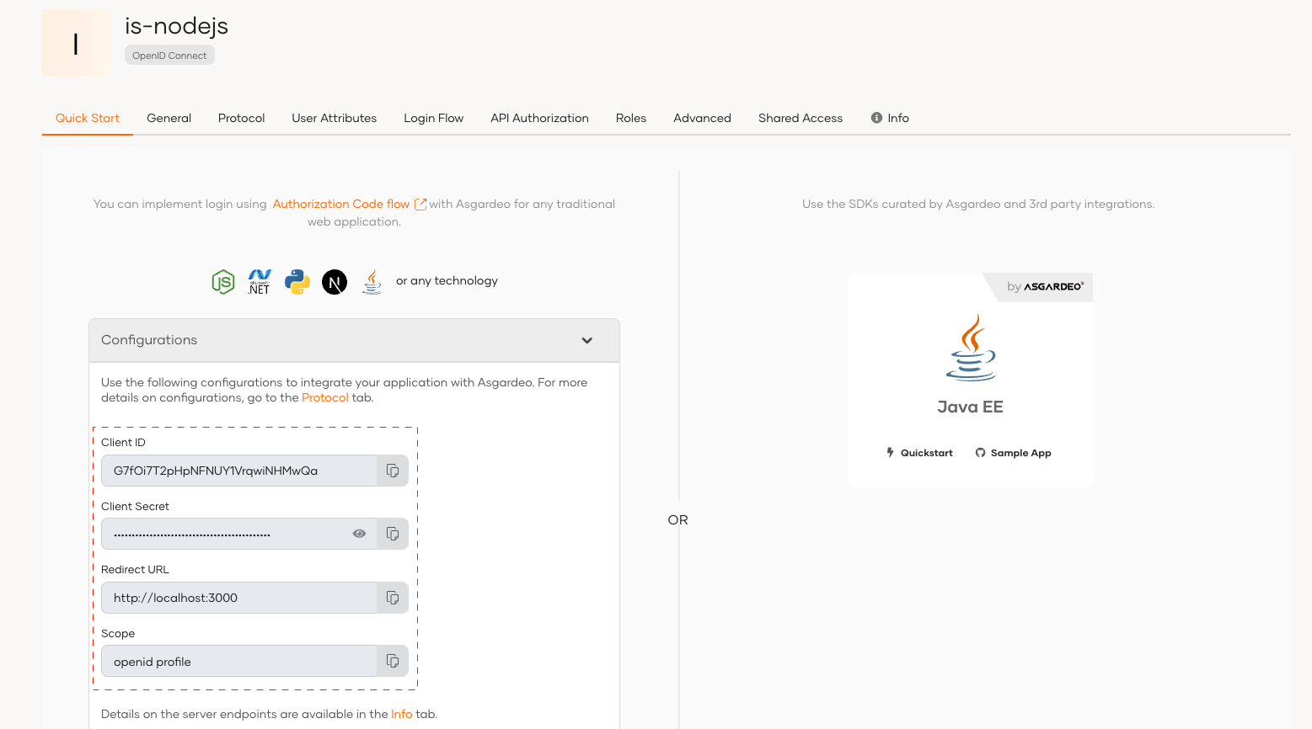The image size is (1312, 729).
Task: Select the Node.js technology icon
Action: pyautogui.click(x=223, y=281)
